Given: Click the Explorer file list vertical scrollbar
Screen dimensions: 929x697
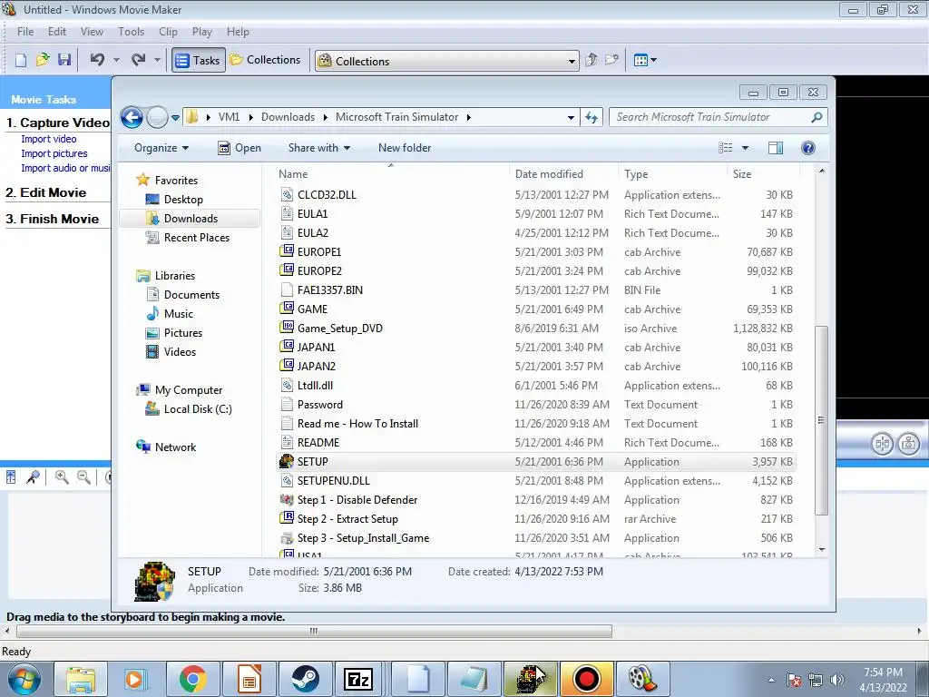Looking at the screenshot, I should tap(821, 420).
